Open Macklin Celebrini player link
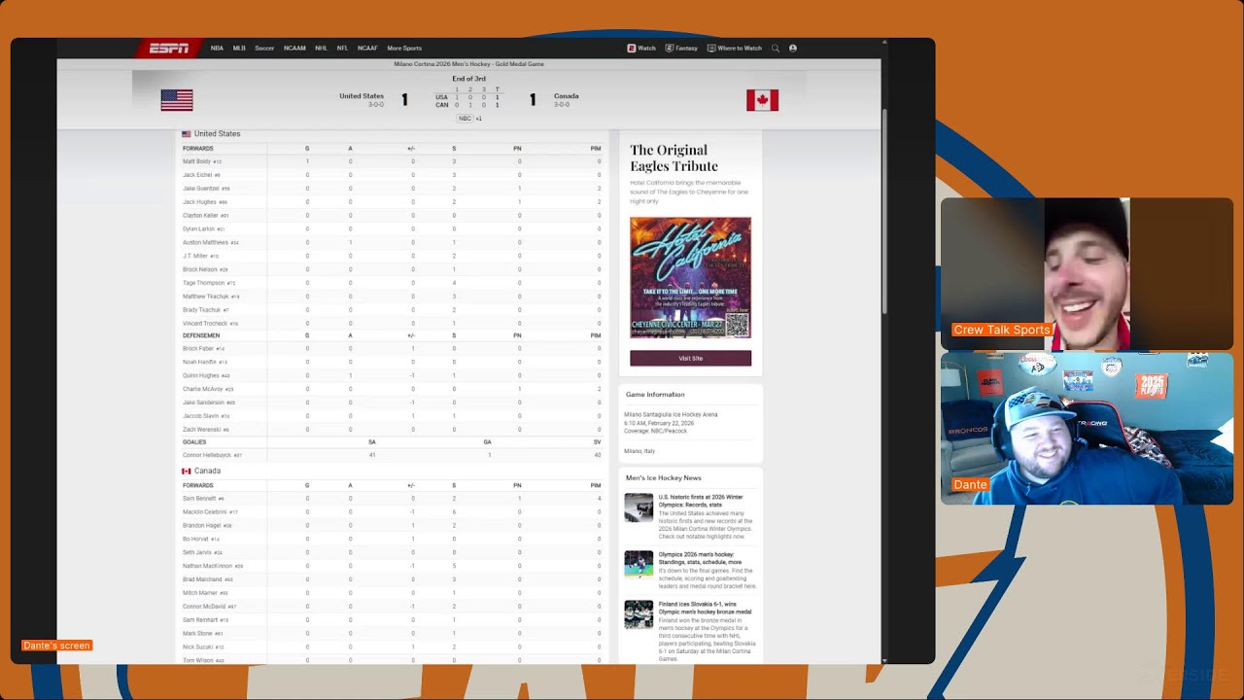Image resolution: width=1244 pixels, height=700 pixels. coord(205,512)
